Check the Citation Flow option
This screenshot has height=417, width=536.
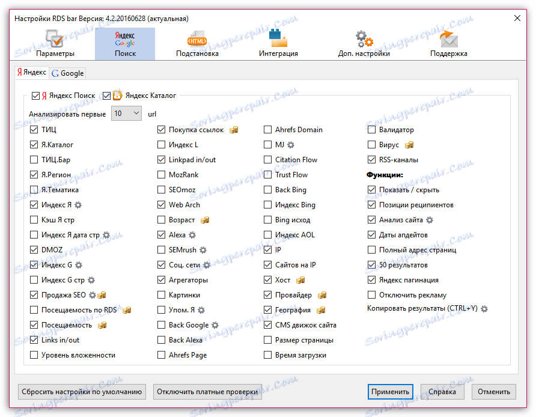click(x=267, y=160)
